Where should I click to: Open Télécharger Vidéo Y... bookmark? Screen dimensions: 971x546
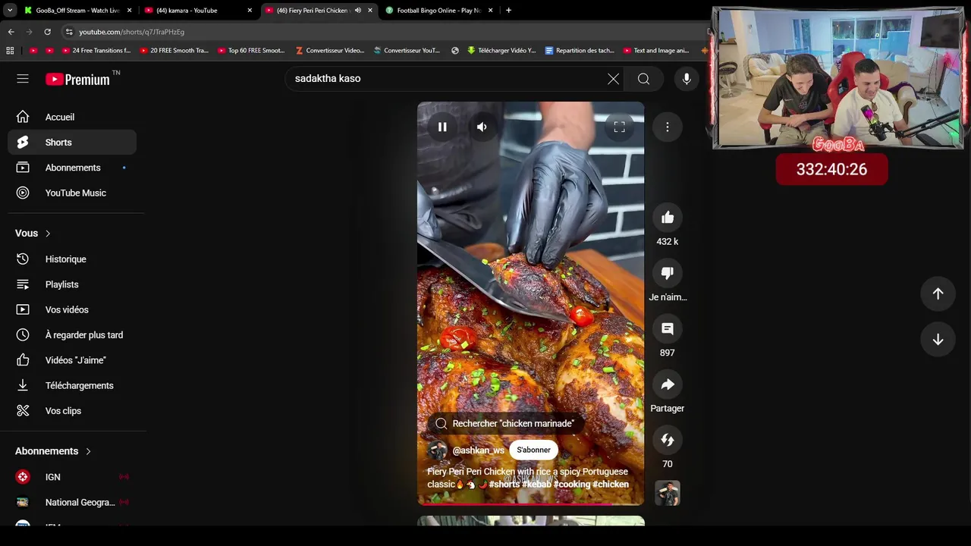501,51
